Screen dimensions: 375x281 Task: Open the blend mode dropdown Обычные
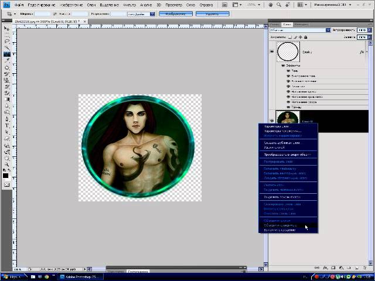(x=328, y=30)
